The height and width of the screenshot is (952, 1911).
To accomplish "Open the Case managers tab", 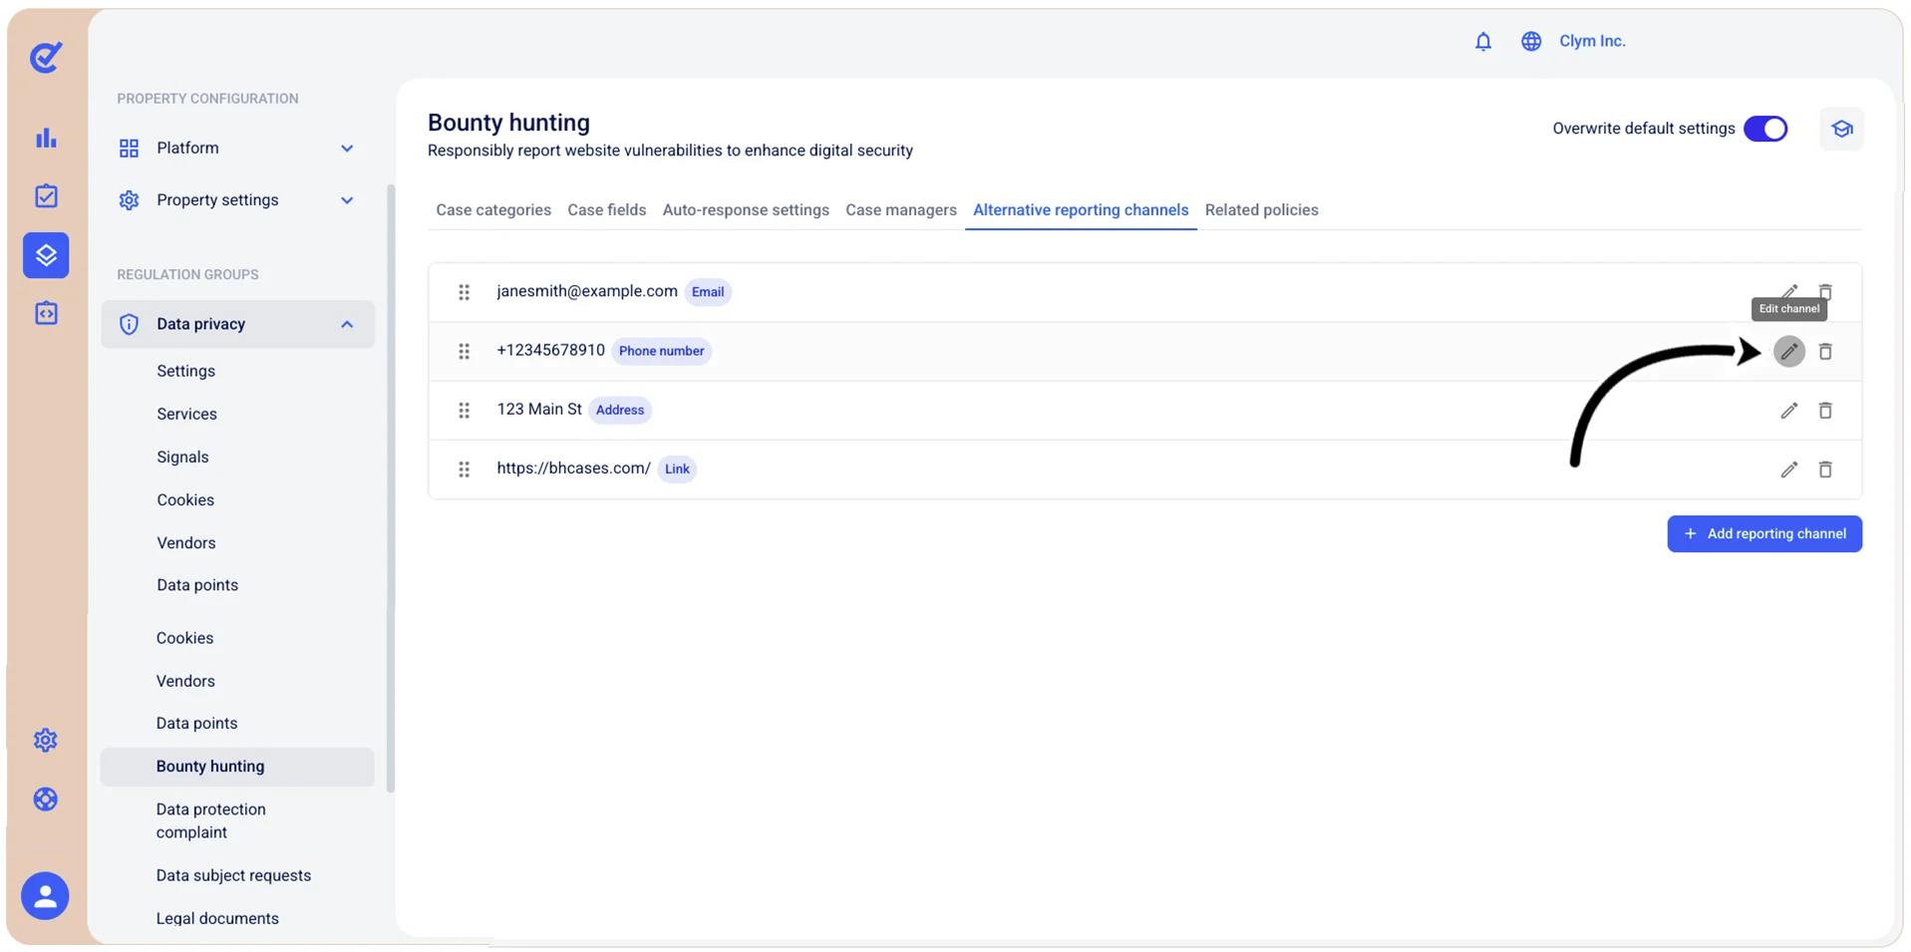I will (x=901, y=209).
